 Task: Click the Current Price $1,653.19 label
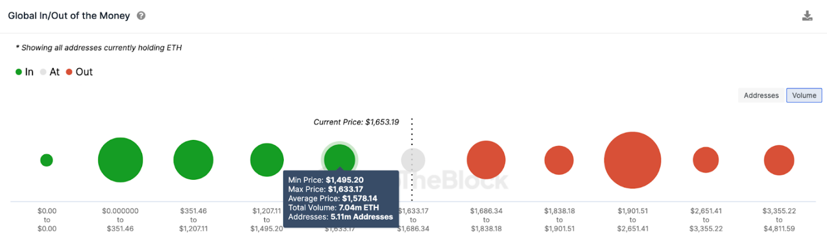pyautogui.click(x=356, y=122)
